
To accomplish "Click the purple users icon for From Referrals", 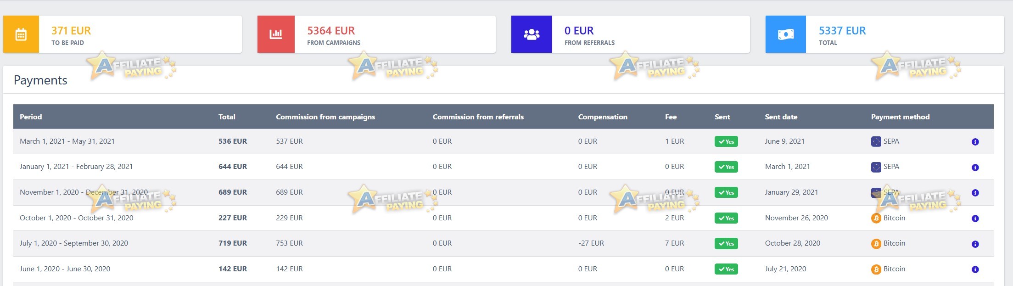I will coord(532,34).
